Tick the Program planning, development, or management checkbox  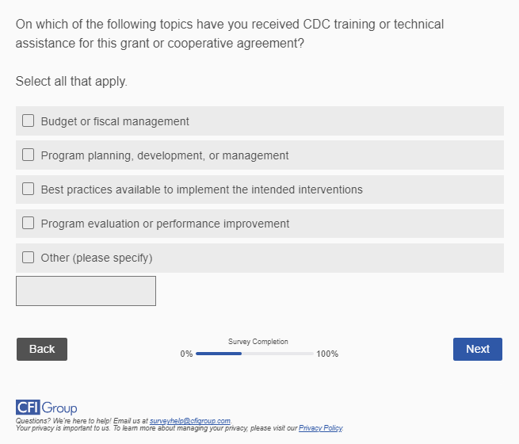tap(29, 155)
